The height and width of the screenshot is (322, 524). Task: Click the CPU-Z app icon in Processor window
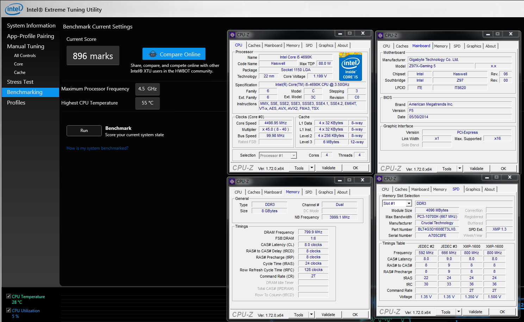point(232,35)
